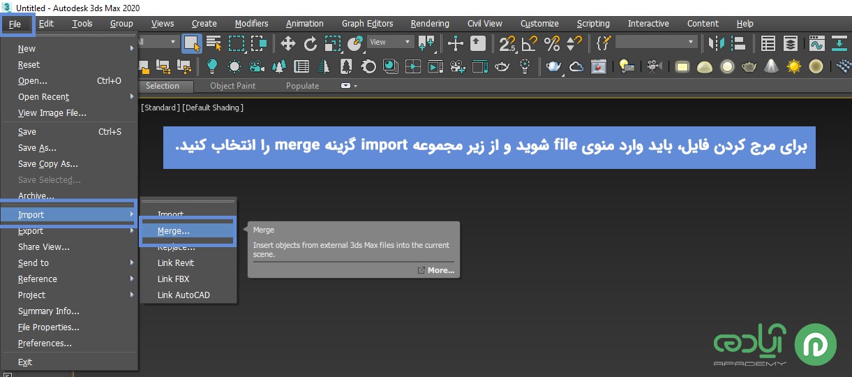
Task: Toggle Keyboard Shortcut Override
Action: click(478, 43)
